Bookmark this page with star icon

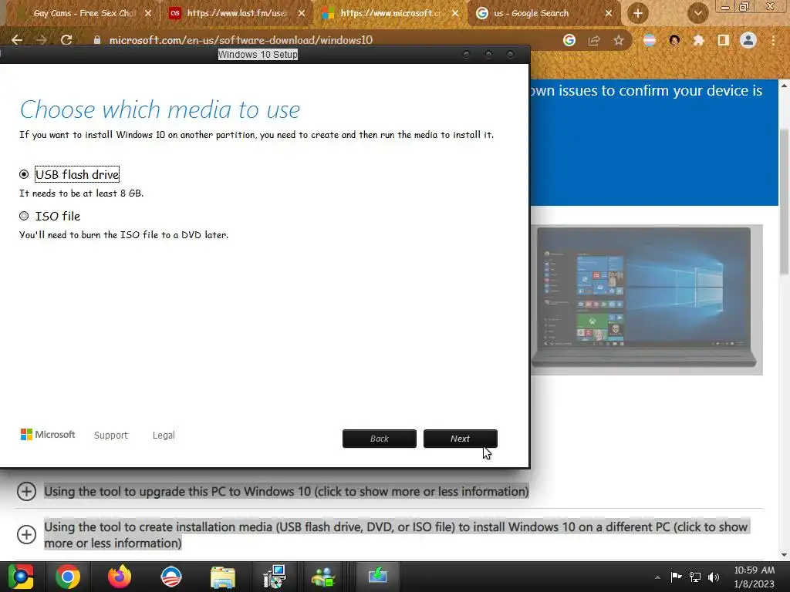619,40
